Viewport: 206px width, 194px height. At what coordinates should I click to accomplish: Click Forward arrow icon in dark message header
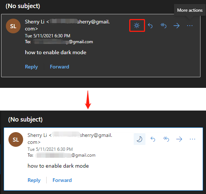pyautogui.click(x=176, y=26)
